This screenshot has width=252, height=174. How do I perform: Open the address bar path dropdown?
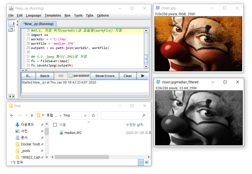coord(85,115)
